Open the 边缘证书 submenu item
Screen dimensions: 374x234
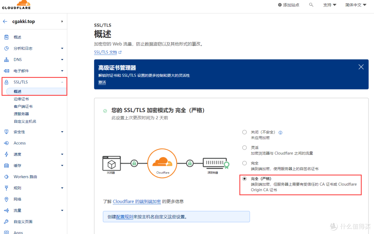coord(21,99)
